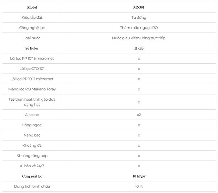The image size is (218, 193).
Task: Select the 11 cấp value
Action: coord(139,48)
